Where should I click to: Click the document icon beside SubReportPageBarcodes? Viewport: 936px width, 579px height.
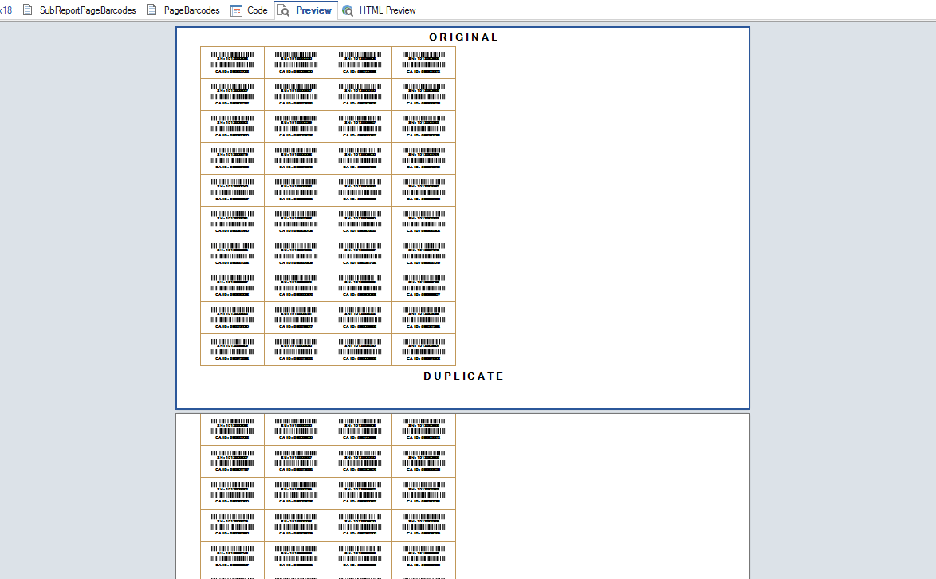click(x=27, y=10)
